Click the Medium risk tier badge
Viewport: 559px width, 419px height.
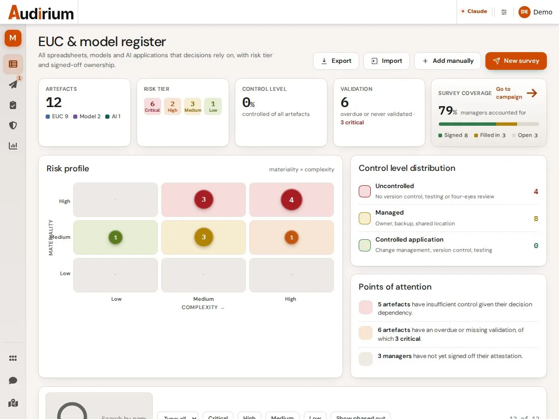193,107
